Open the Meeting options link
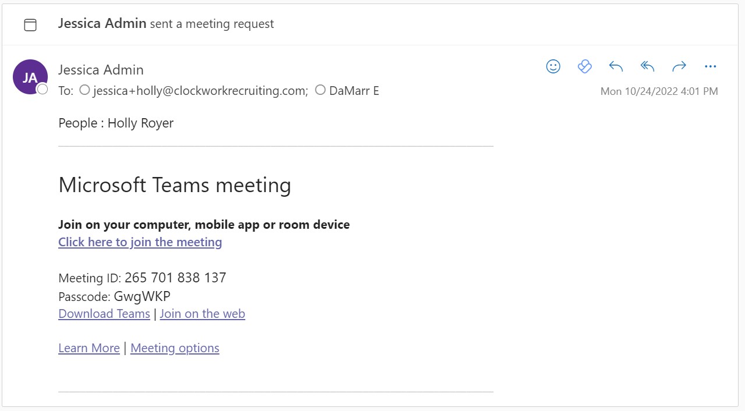 click(x=175, y=348)
